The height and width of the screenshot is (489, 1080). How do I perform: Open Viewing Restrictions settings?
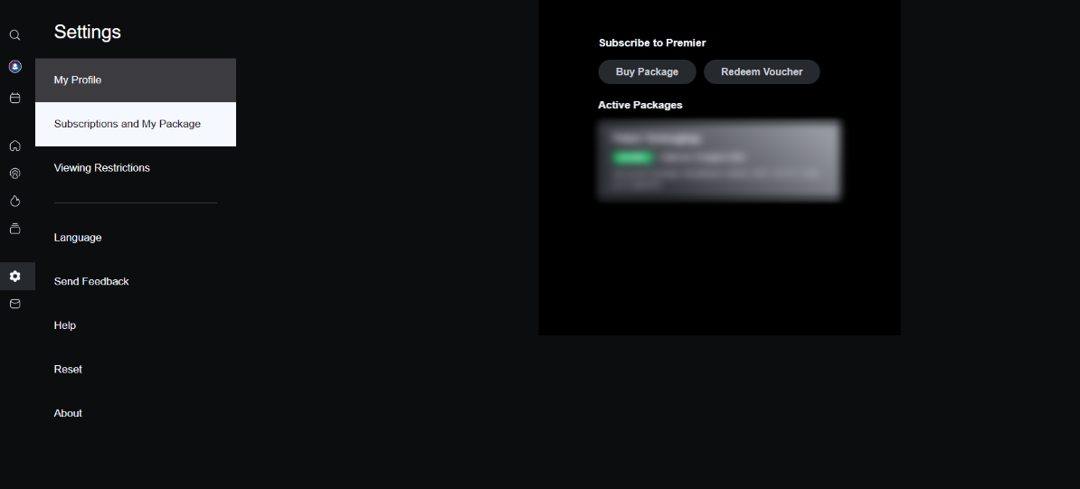point(136,168)
